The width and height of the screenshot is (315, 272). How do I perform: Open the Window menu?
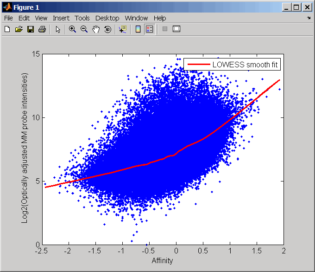pyautogui.click(x=136, y=18)
